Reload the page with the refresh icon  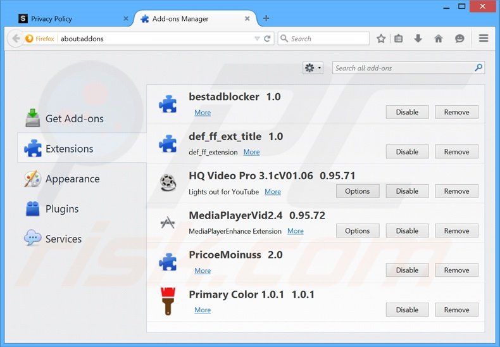[267, 39]
